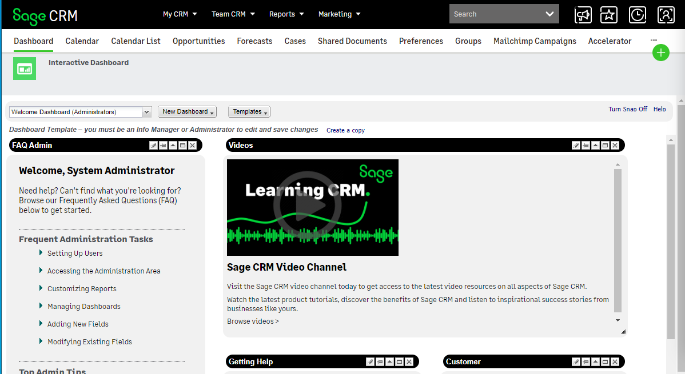
Task: Play the Learning CRM video
Action: [x=308, y=205]
